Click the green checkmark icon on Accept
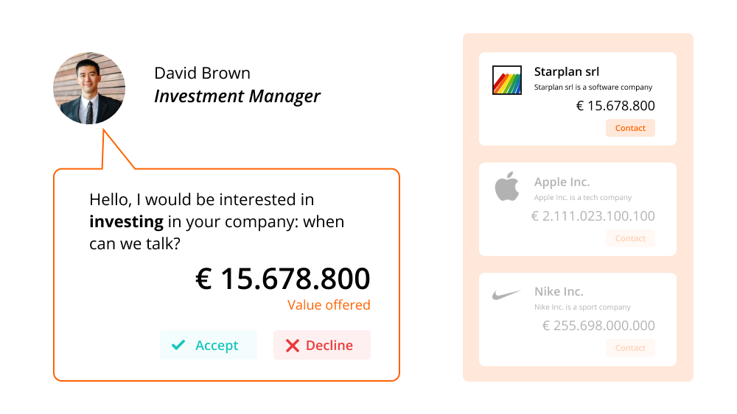 (178, 345)
